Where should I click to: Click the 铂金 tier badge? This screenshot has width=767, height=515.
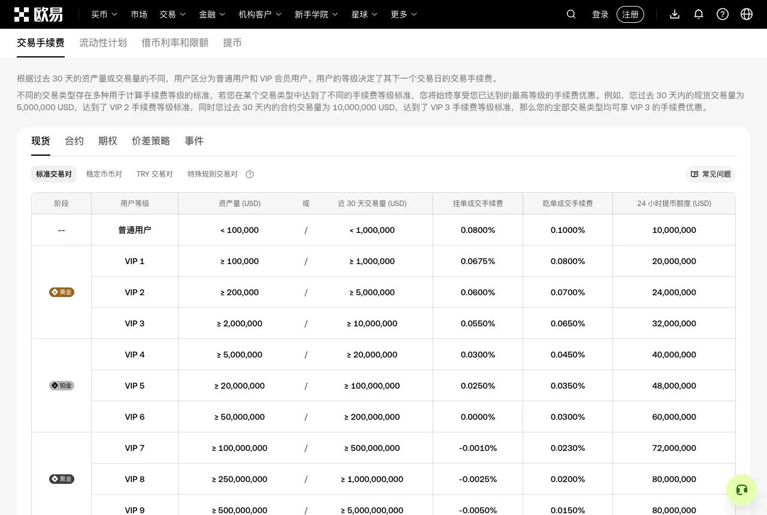tap(62, 386)
